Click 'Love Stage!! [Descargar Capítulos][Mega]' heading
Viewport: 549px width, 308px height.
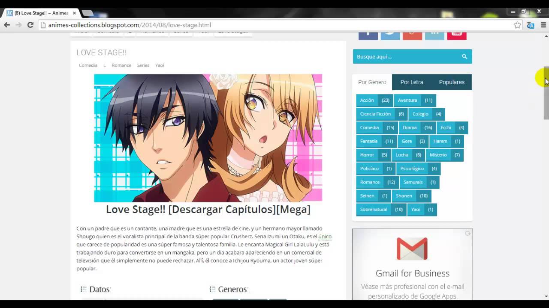click(x=208, y=209)
